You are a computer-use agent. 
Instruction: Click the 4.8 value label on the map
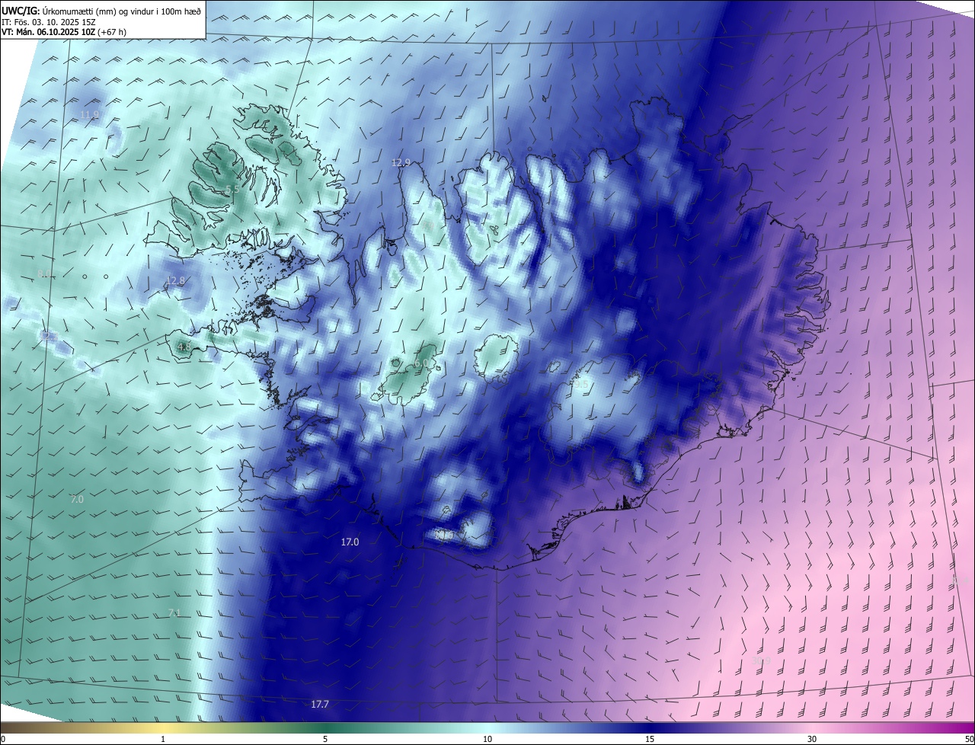(184, 347)
